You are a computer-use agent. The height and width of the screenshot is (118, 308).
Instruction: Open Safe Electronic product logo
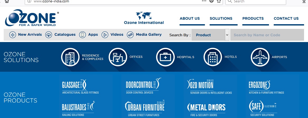tap(263, 106)
